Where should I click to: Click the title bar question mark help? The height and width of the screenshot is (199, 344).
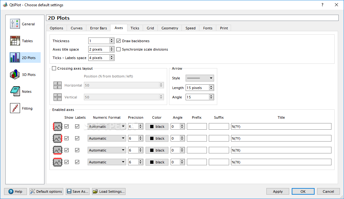click(x=322, y=5)
